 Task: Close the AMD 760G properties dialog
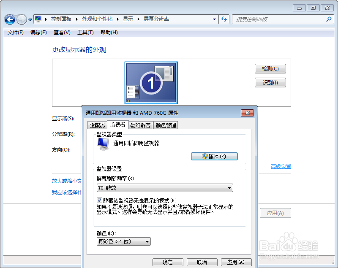click(247, 113)
